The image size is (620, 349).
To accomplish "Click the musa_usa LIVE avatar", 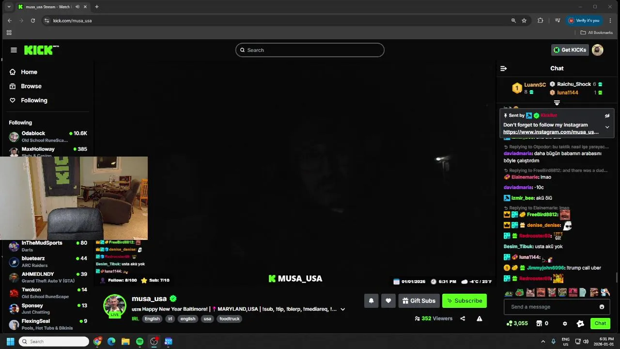I will [x=115, y=306].
